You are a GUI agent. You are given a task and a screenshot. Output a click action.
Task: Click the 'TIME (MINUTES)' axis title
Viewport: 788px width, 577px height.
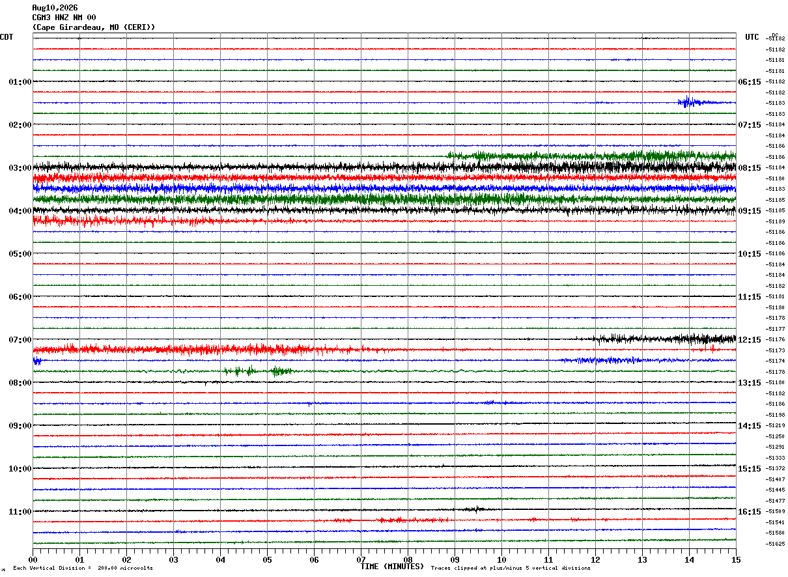point(392,567)
